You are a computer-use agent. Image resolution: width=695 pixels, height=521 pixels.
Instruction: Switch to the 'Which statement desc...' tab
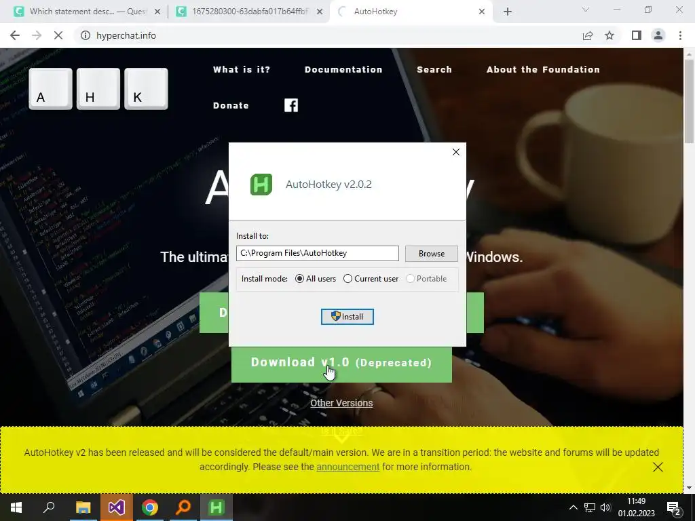pyautogui.click(x=87, y=12)
